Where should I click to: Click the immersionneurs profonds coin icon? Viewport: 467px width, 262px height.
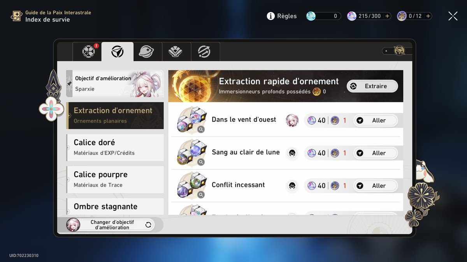316,92
